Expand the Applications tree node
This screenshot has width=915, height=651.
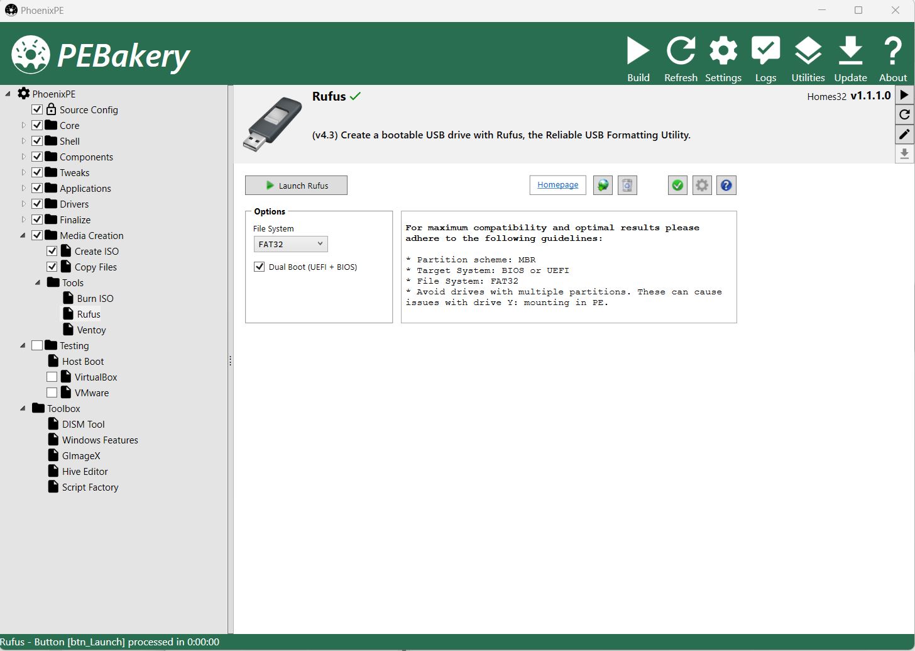24,188
